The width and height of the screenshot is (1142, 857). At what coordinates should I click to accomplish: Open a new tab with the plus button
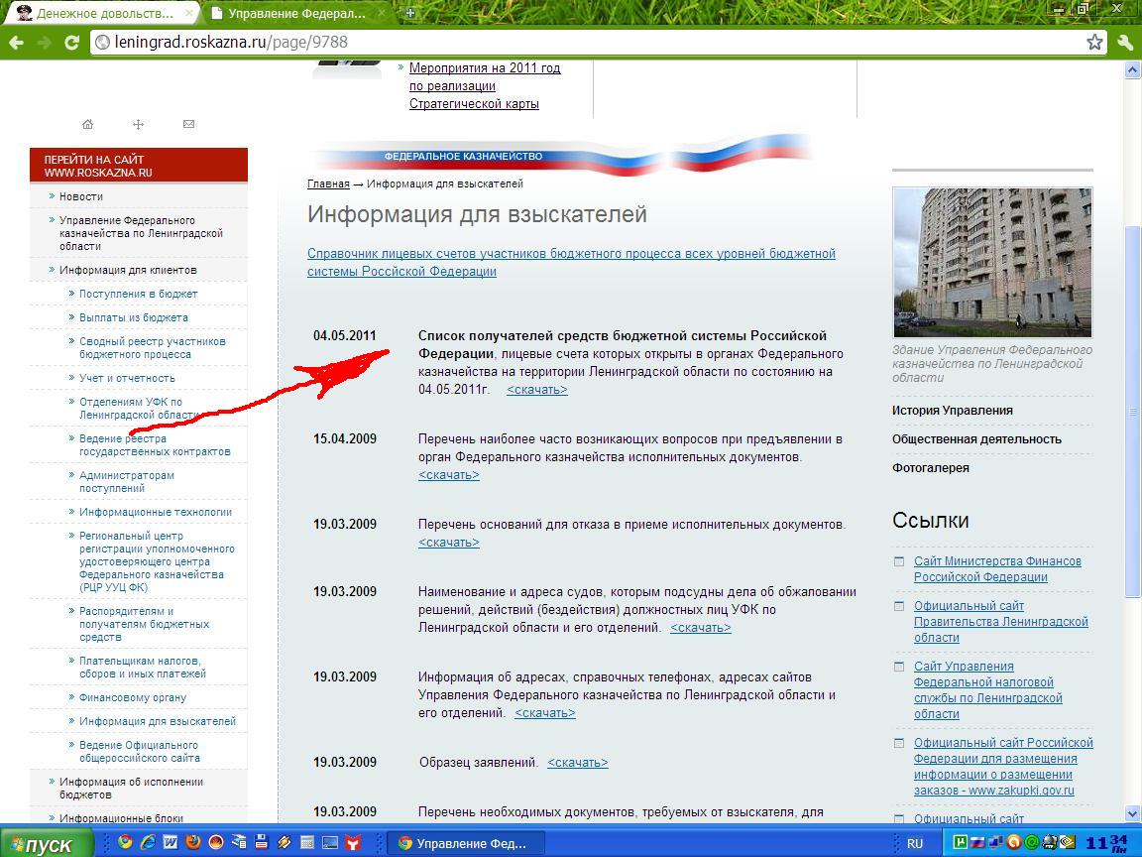click(x=410, y=14)
